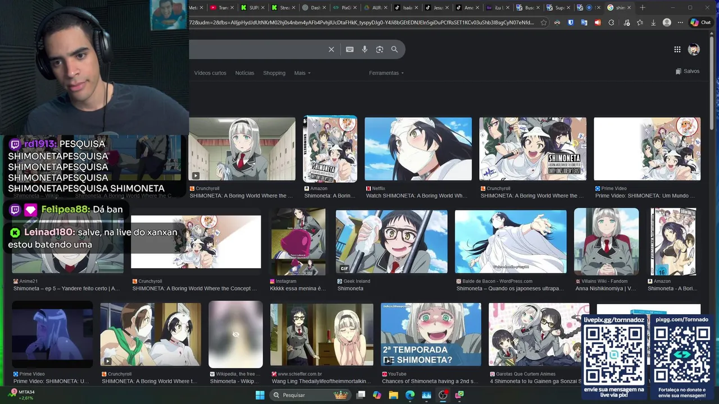Image resolution: width=719 pixels, height=404 pixels.
Task: Switch to Microsoft Edge in the taskbar
Action: coord(410,395)
